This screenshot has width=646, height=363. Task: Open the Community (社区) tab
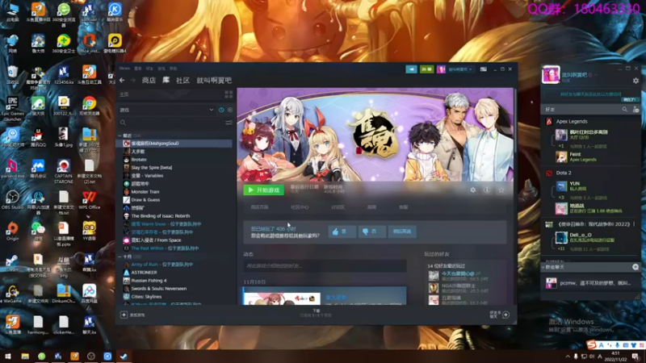[x=183, y=80]
